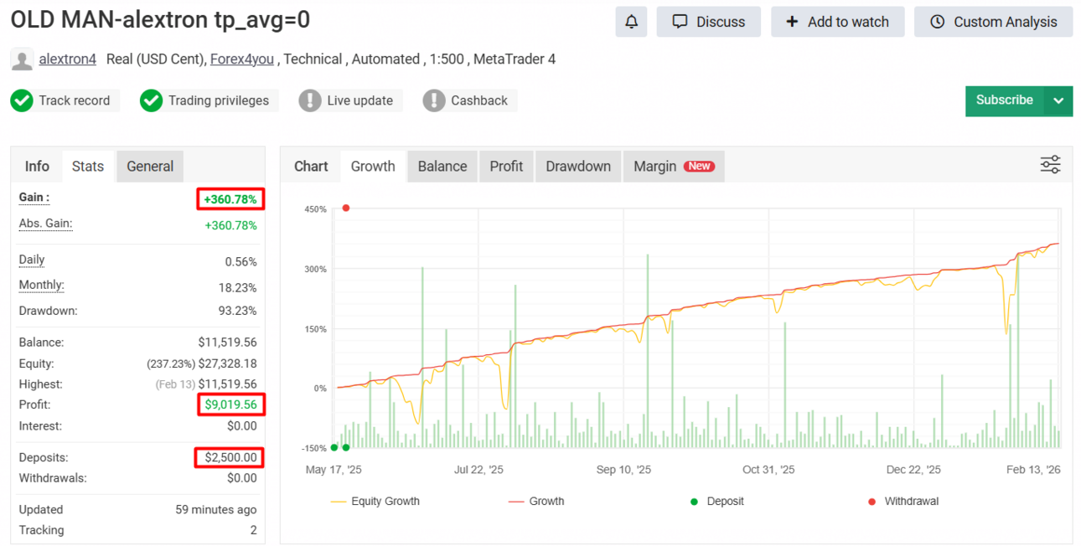Toggle Growth legend series

pyautogui.click(x=536, y=502)
